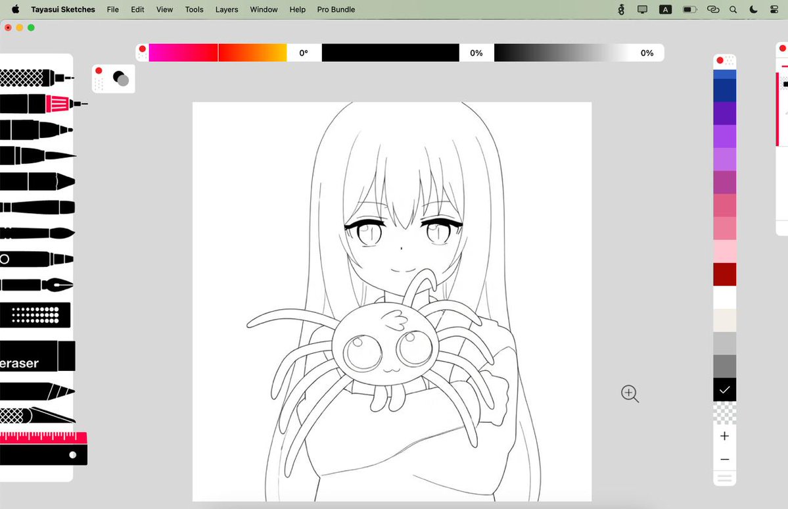Viewport: 788px width, 509px height.
Task: Select the crosshatch cutter knife tool
Action: 37,415
